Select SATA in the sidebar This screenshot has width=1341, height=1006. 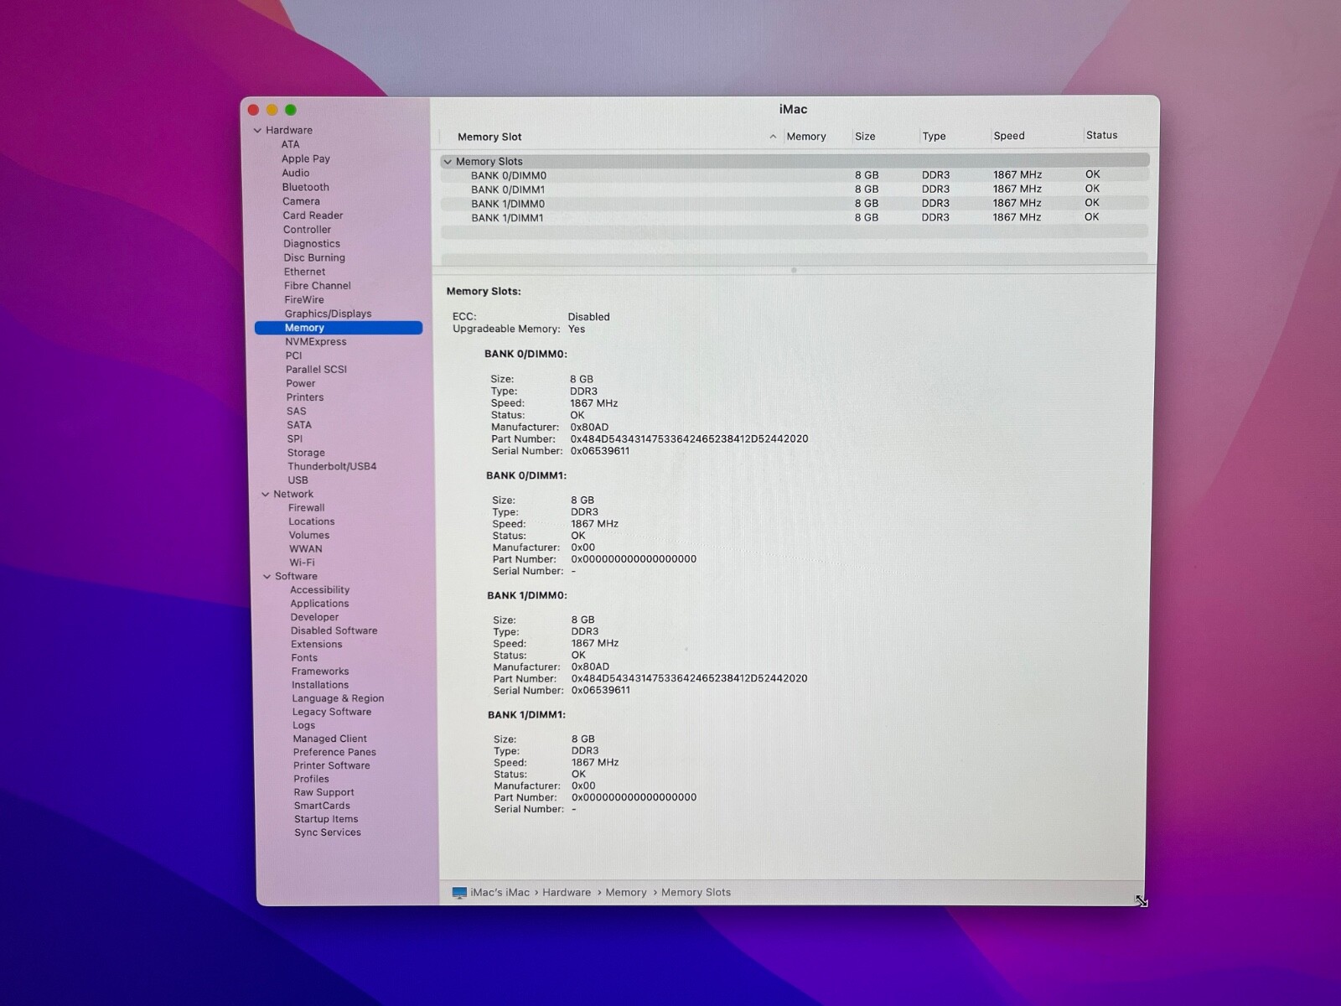(298, 425)
